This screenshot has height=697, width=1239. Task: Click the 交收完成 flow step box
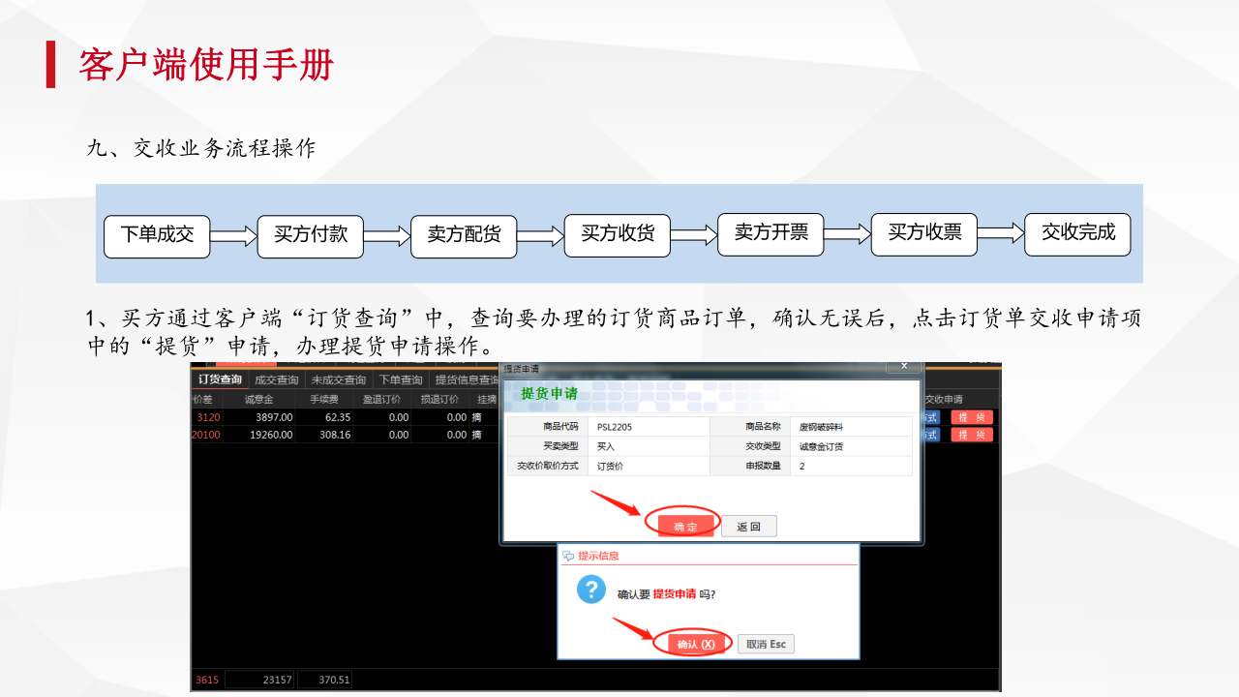[1078, 235]
